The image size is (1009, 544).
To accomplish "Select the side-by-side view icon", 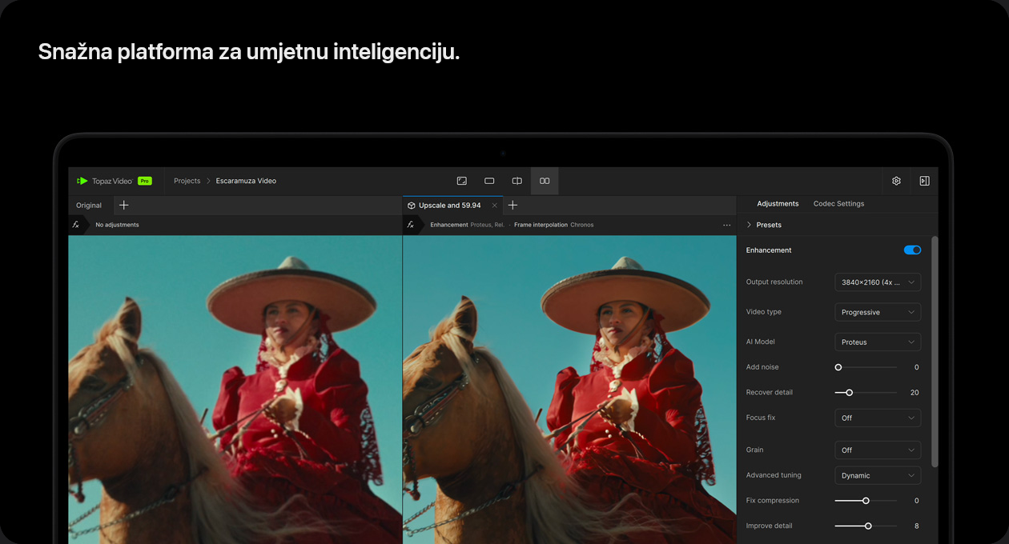I will (x=545, y=181).
